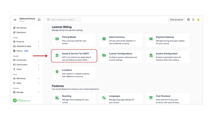Click the Manage briefcase icon

pyautogui.click(x=14, y=92)
